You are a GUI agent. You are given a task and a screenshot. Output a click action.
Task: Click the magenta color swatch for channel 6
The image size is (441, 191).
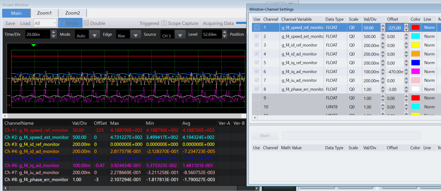point(415,72)
